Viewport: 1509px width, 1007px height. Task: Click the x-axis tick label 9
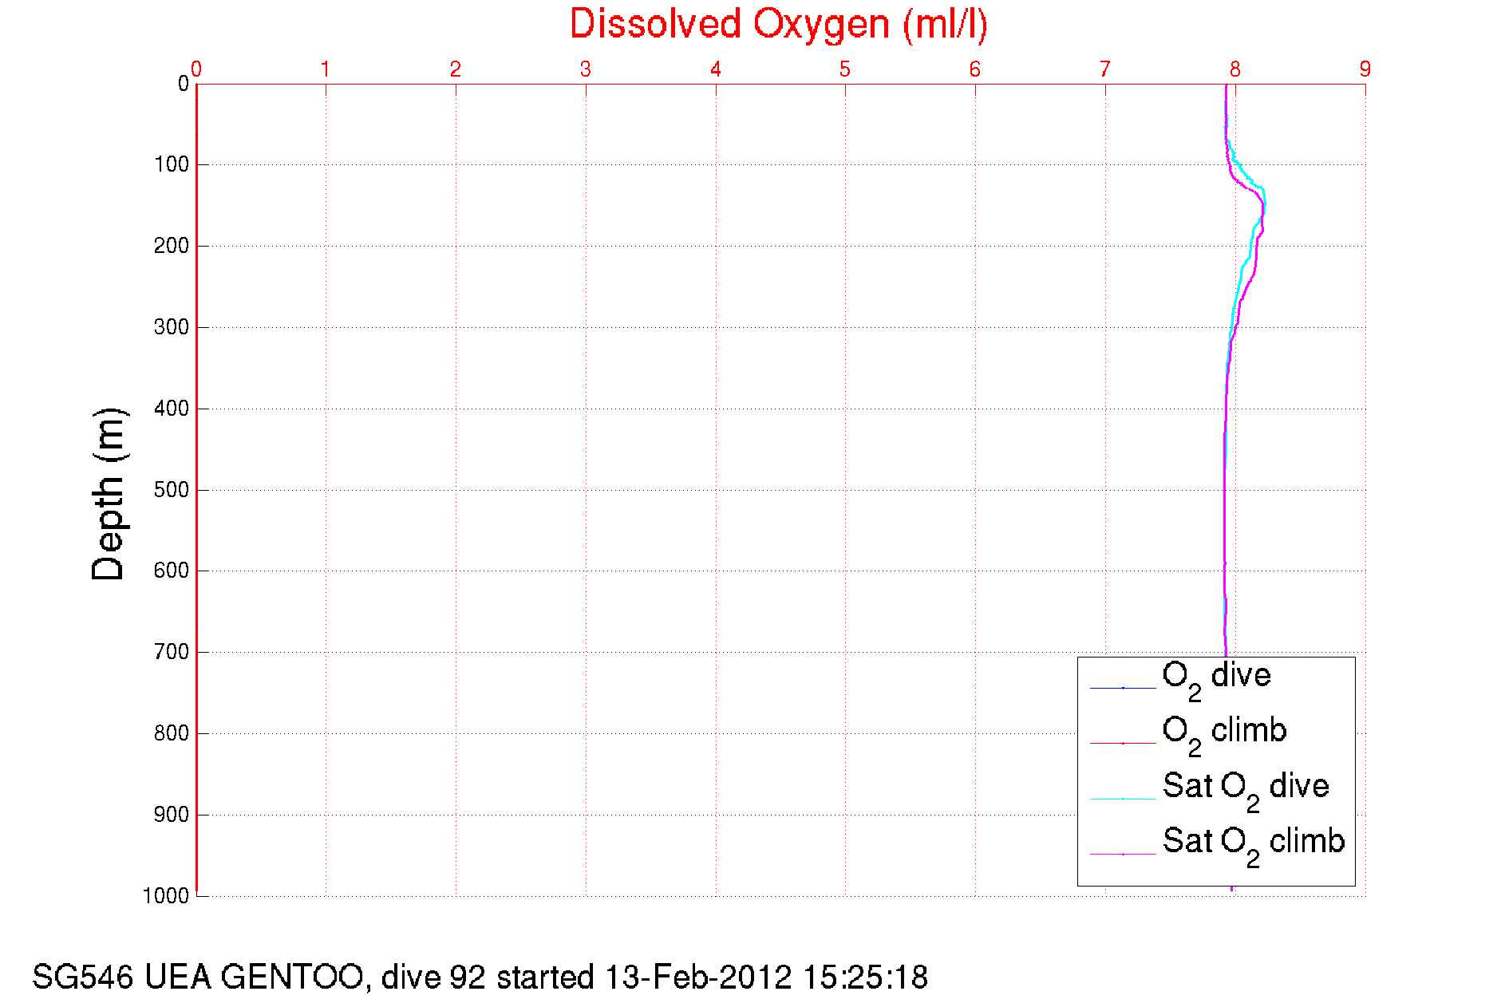(x=1365, y=69)
